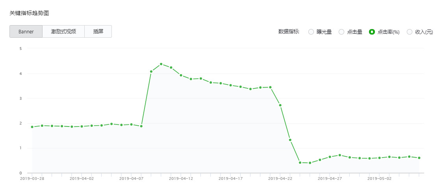Click the 数据指标 label

[x=289, y=32]
